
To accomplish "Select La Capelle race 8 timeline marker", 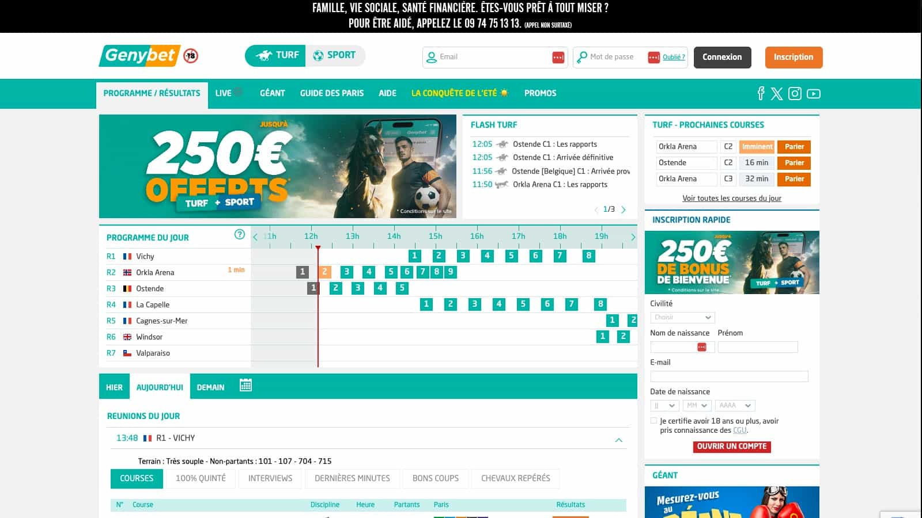I will point(600,304).
